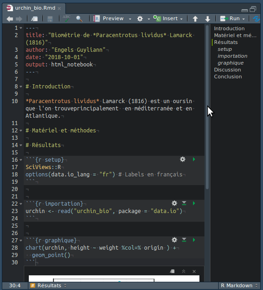Click the editor vertical scrollbar

coord(207,107)
